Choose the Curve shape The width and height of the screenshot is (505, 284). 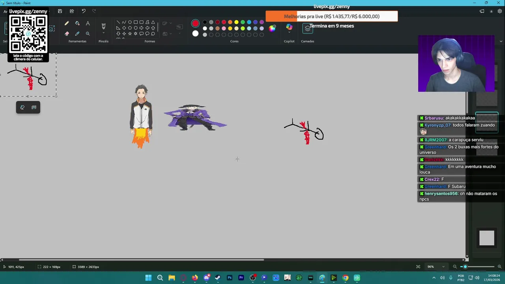click(x=124, y=22)
